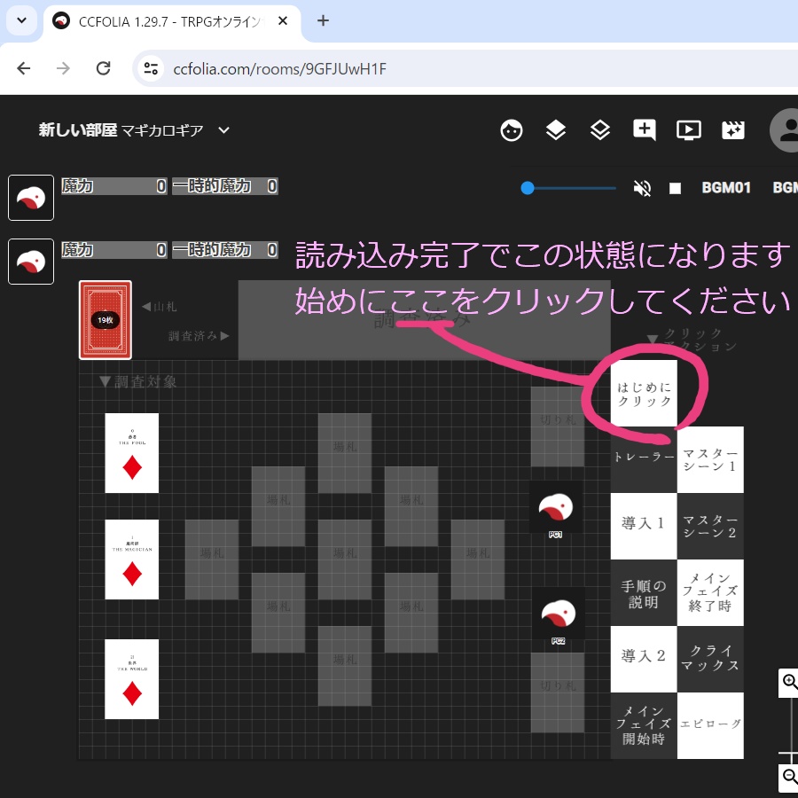The height and width of the screenshot is (798, 798).
Task: Unmute the BGM speaker toggle
Action: (x=642, y=188)
